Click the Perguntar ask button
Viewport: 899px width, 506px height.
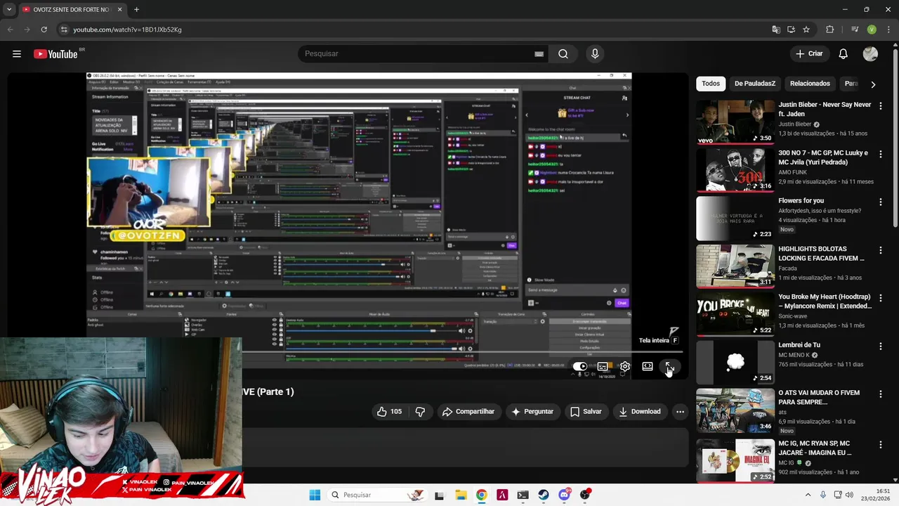click(x=532, y=412)
